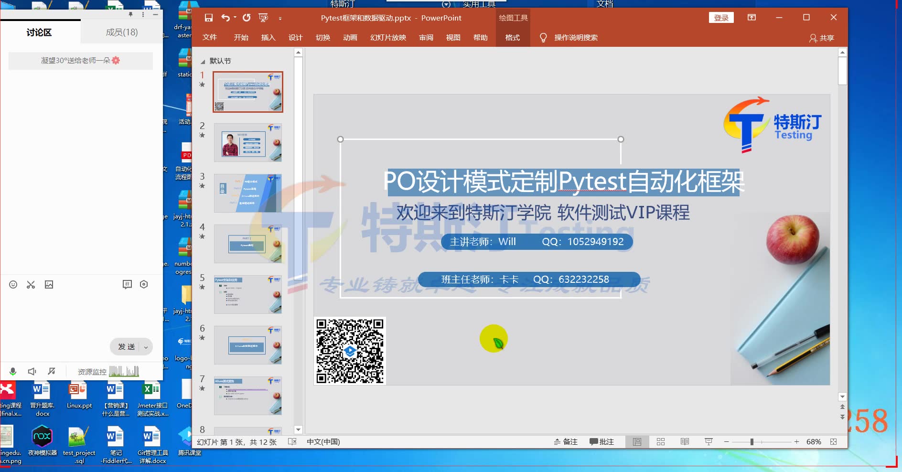Image resolution: width=902 pixels, height=472 pixels.
Task: Select the 格式 drawing tools tab
Action: [x=513, y=37]
